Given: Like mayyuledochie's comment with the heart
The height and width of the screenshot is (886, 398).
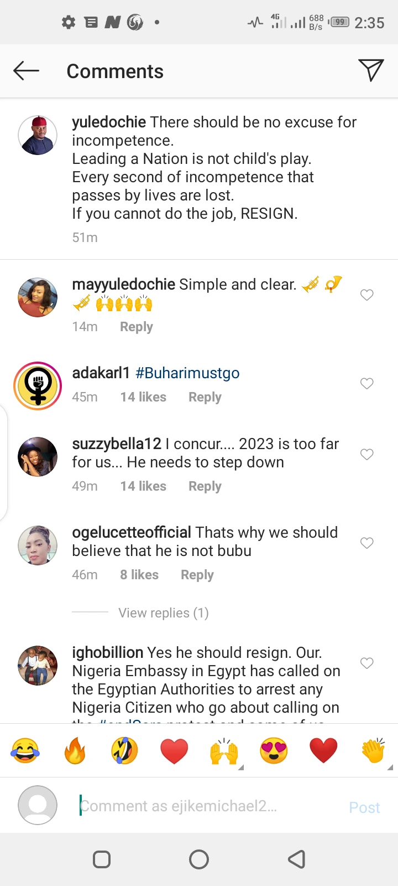Looking at the screenshot, I should pos(367,295).
